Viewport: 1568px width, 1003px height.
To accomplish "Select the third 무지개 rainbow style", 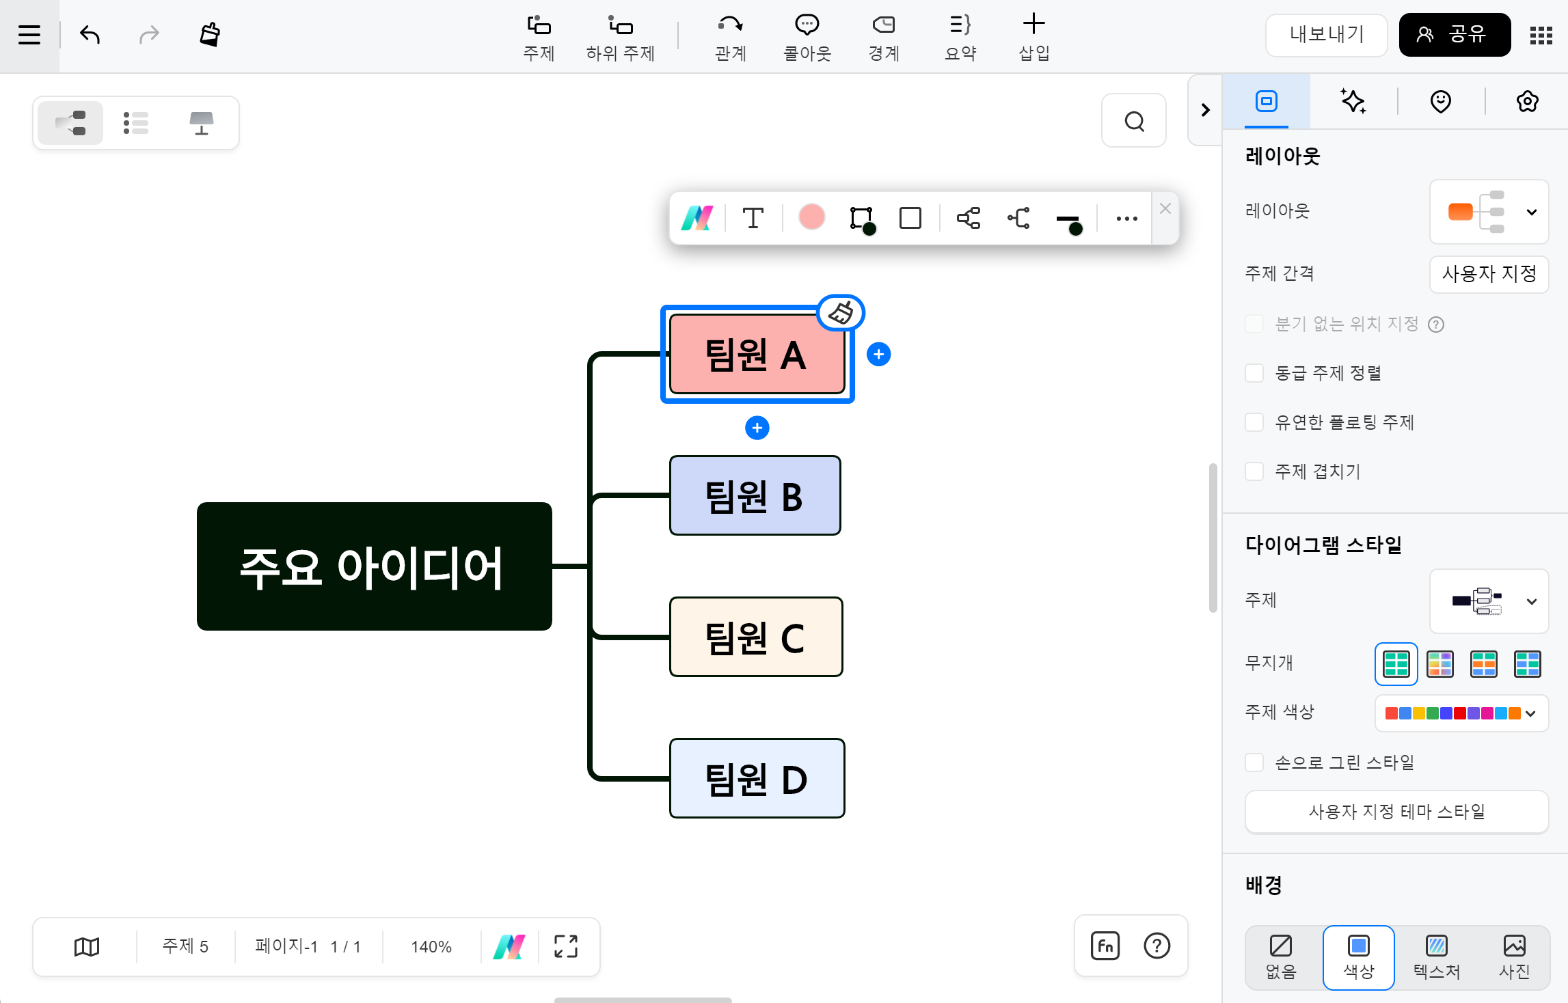I will pos(1484,663).
